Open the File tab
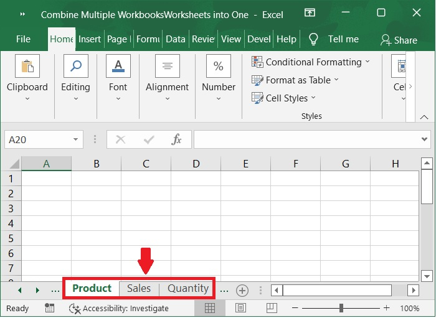This screenshot has width=436, height=318. [x=24, y=39]
